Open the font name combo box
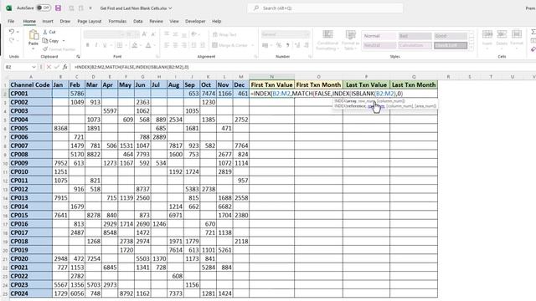The image size is (536, 301). (x=104, y=34)
